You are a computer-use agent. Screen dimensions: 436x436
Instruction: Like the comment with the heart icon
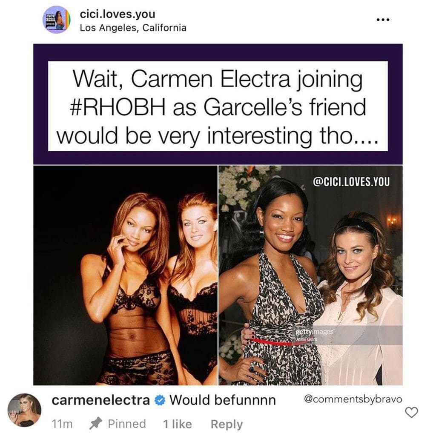[411, 412]
